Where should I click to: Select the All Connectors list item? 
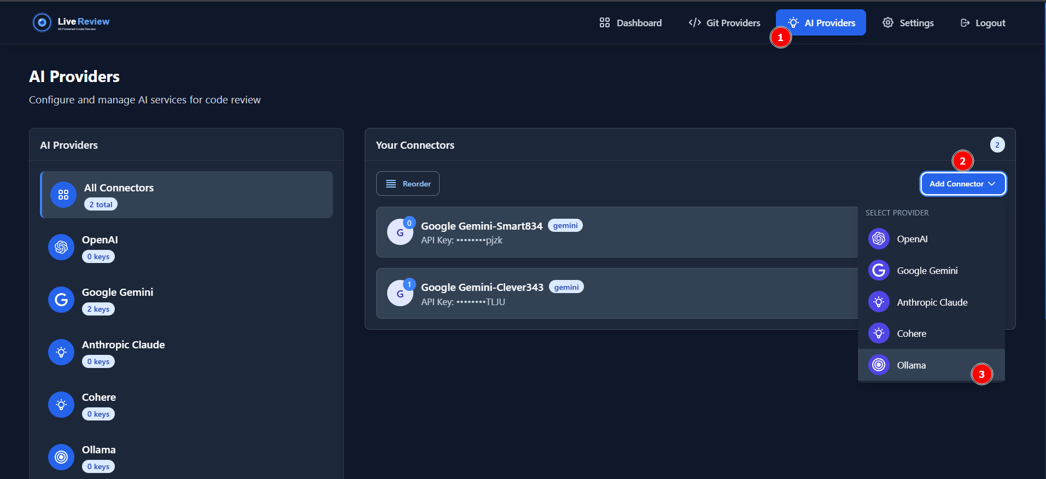tap(187, 195)
